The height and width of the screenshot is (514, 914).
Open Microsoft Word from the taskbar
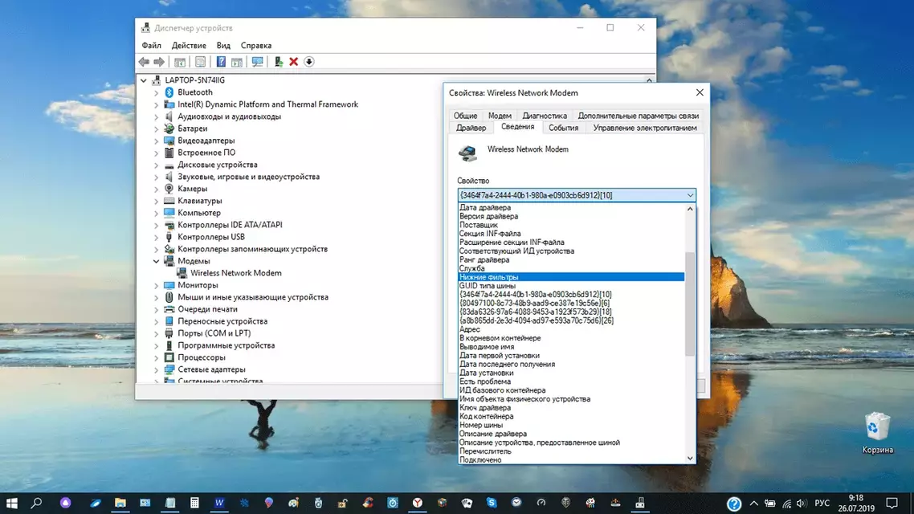(x=219, y=503)
